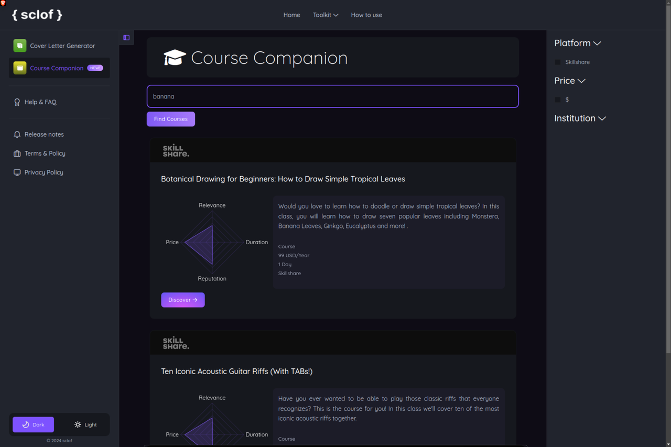This screenshot has height=447, width=671.
Task: Click the Botanical Drawing for Beginners title
Action: [x=283, y=179]
